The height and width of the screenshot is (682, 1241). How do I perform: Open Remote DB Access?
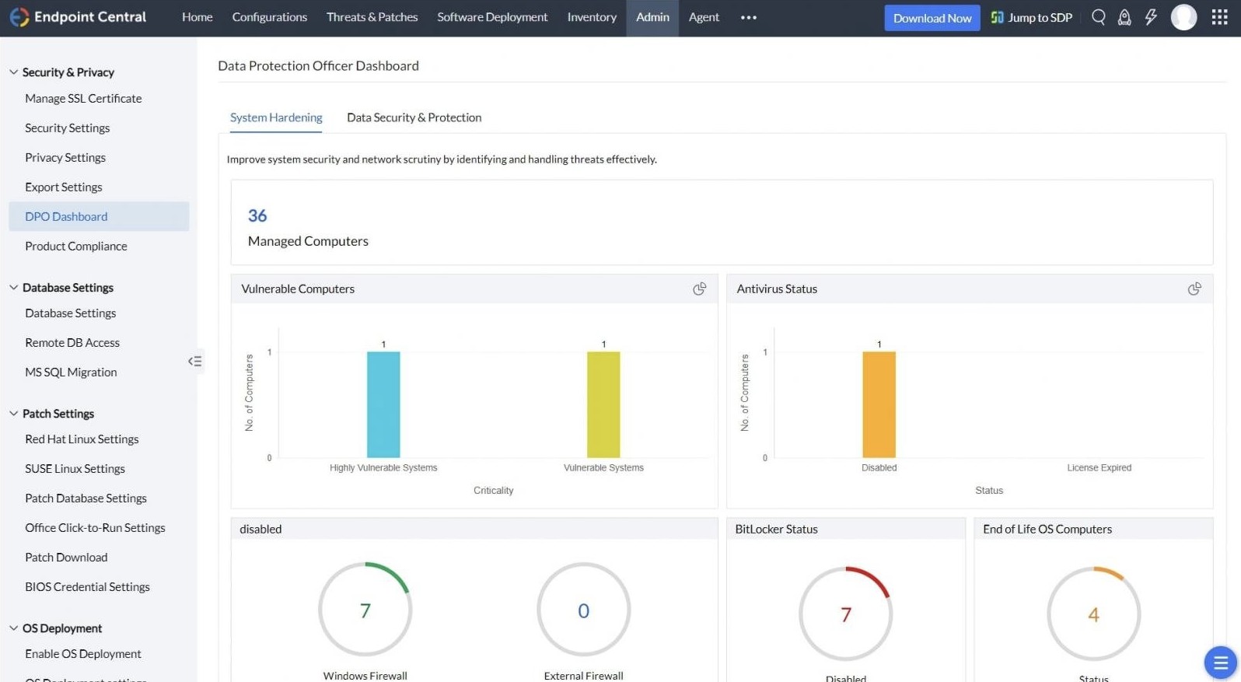[x=72, y=342]
